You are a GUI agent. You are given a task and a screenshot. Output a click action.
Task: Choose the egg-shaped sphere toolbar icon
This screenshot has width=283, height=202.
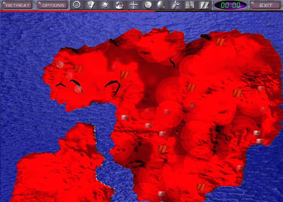pyautogui.click(x=161, y=5)
